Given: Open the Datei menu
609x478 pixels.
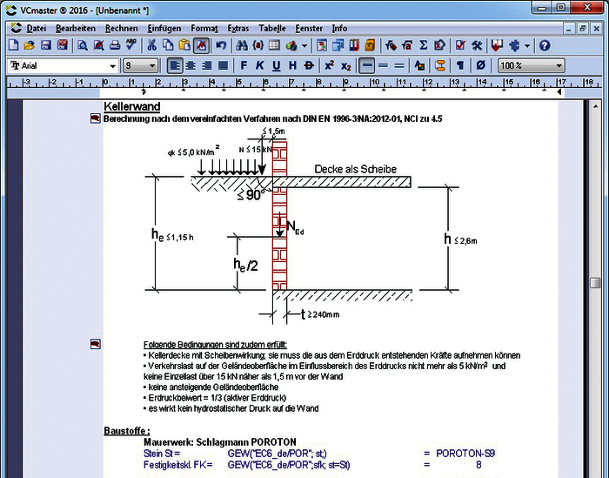Looking at the screenshot, I should pyautogui.click(x=37, y=29).
